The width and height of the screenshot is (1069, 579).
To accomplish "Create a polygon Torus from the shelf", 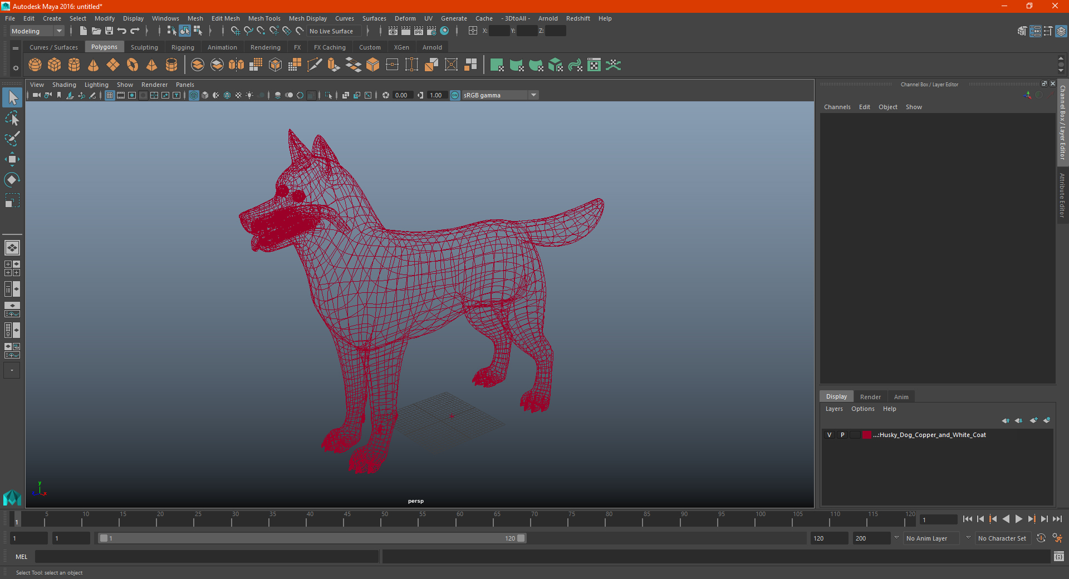I will coord(133,65).
